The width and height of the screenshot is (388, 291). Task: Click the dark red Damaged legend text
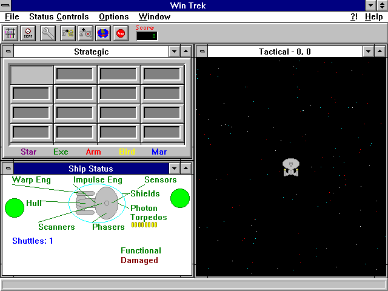139,260
